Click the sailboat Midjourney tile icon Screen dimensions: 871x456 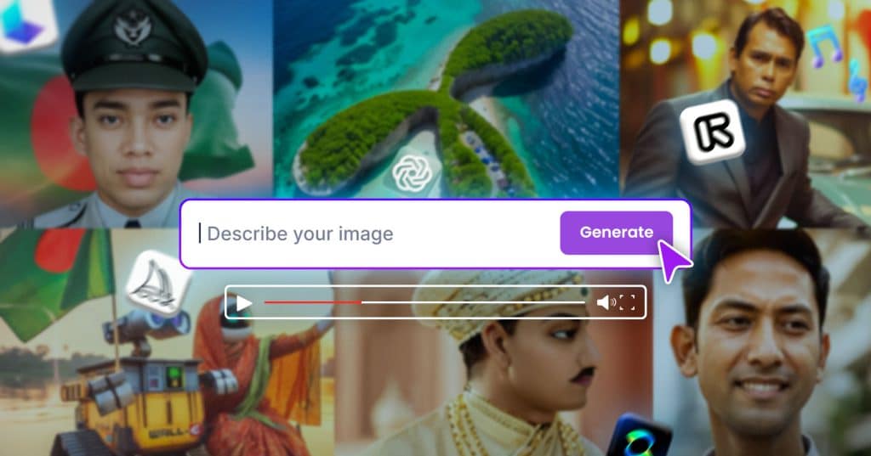click(x=158, y=284)
